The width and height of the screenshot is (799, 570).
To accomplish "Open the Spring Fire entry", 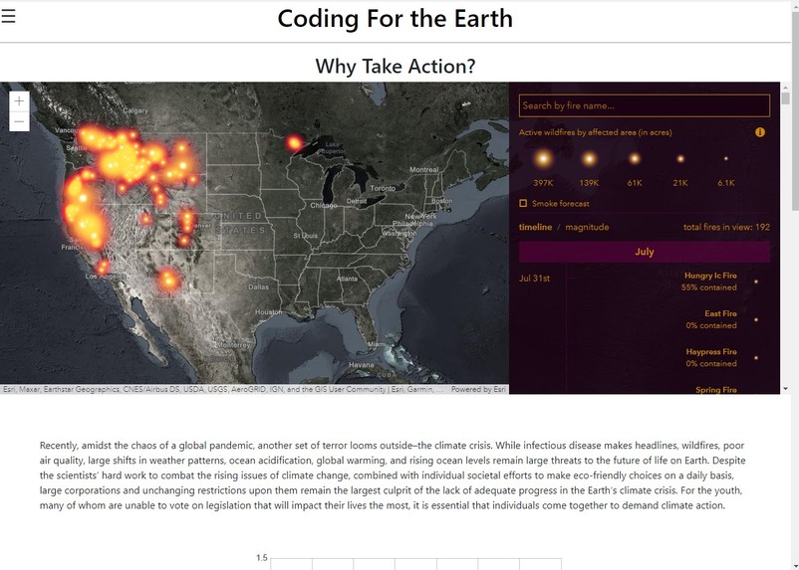I will pos(716,390).
